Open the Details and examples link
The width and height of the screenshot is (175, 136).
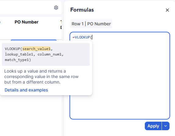click(26, 90)
